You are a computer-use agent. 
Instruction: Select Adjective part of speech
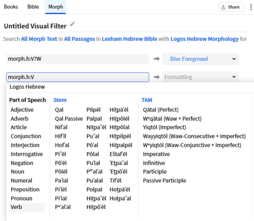(x=22, y=110)
